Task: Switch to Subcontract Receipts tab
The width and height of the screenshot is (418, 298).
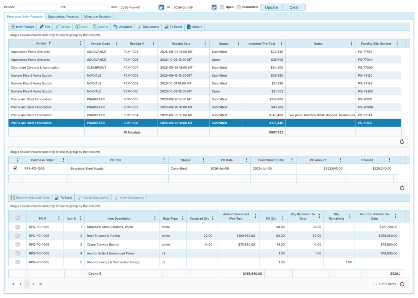Action: 63,17
